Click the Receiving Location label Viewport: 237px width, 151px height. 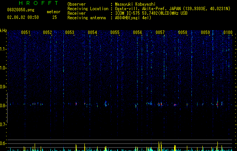(x=88, y=9)
